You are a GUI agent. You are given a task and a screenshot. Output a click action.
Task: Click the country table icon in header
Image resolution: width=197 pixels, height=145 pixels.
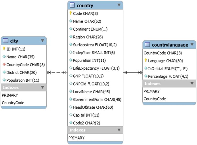coord(72,5)
